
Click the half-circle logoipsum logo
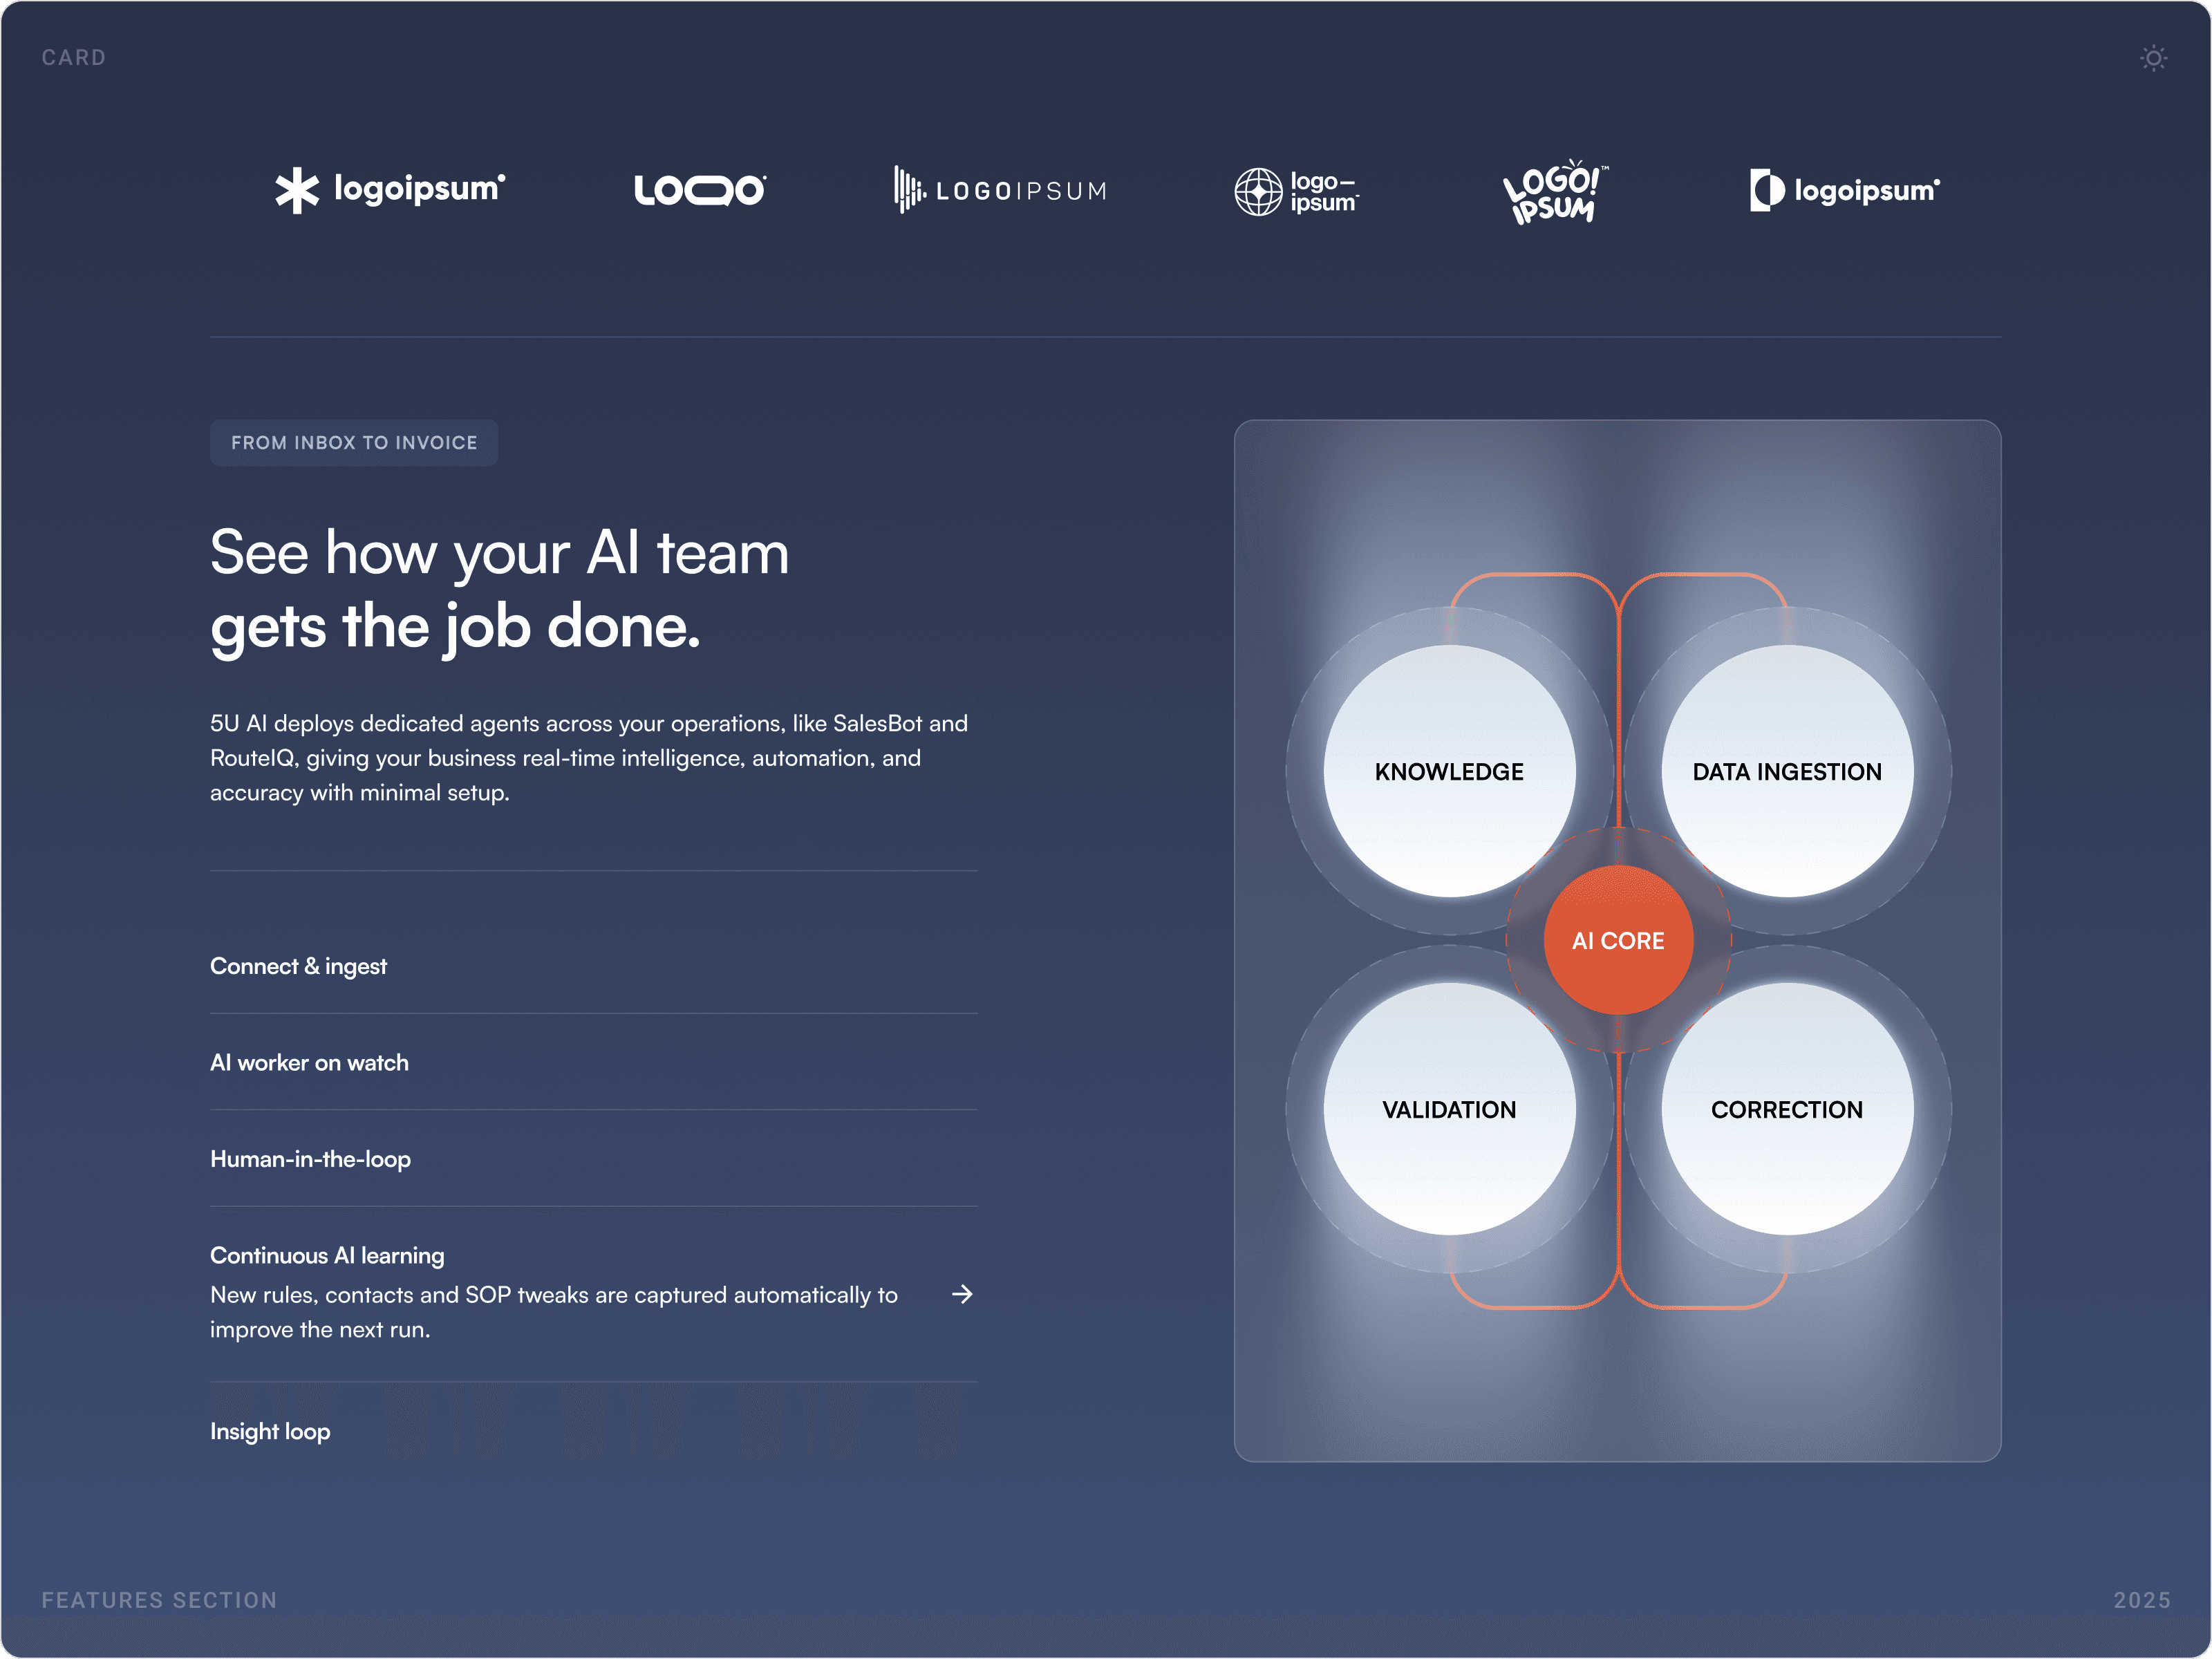coord(1844,190)
